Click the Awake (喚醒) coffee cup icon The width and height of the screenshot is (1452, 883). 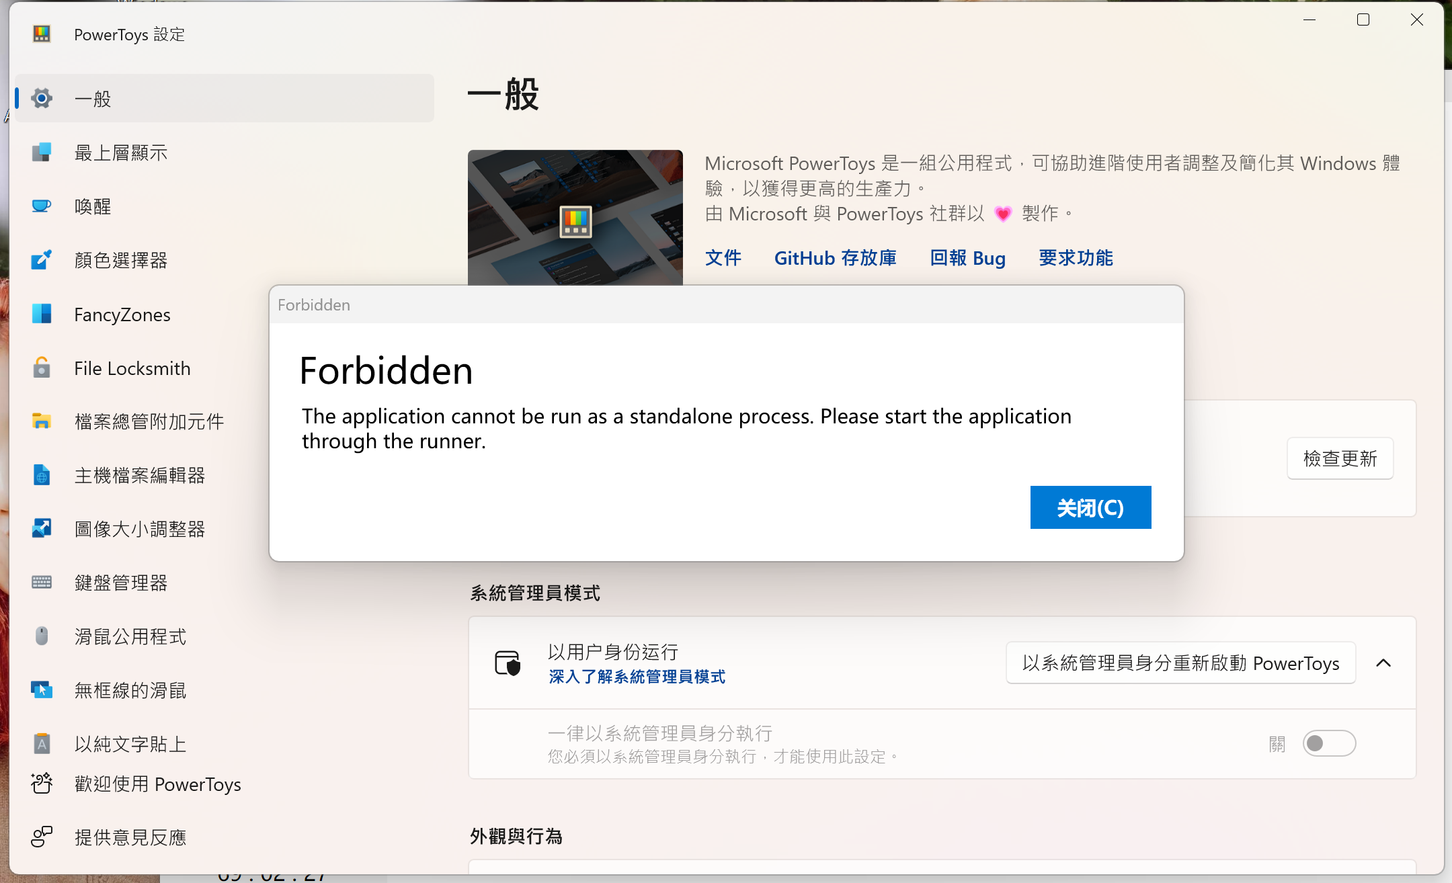pyautogui.click(x=42, y=206)
